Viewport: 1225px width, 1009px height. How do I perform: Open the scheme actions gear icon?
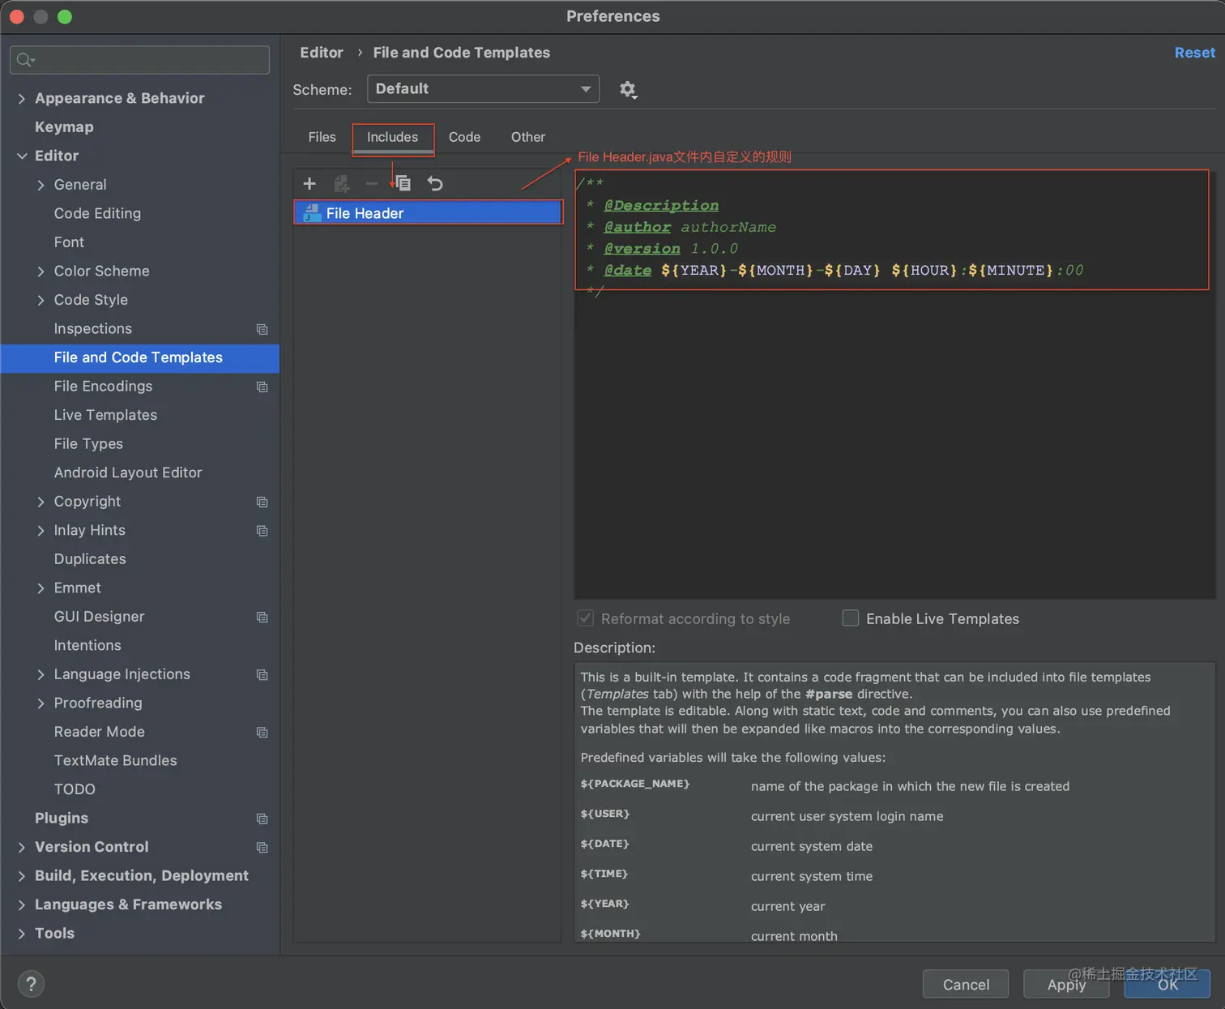coord(628,89)
